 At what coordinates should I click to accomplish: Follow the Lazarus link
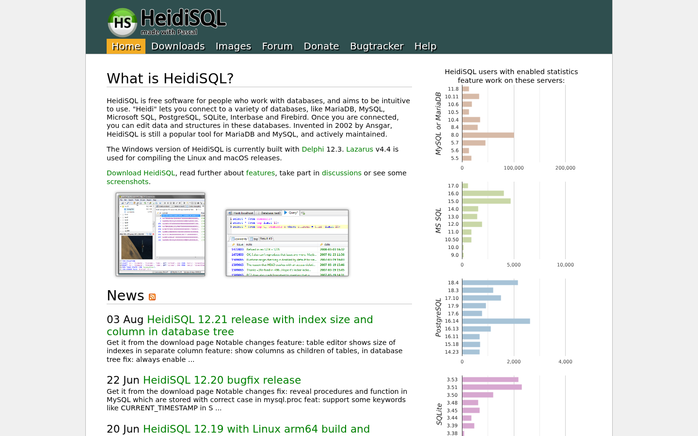click(360, 149)
